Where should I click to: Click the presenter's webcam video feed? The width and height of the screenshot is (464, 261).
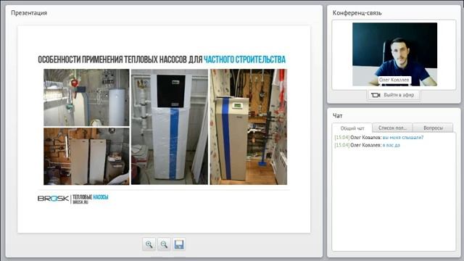point(394,54)
